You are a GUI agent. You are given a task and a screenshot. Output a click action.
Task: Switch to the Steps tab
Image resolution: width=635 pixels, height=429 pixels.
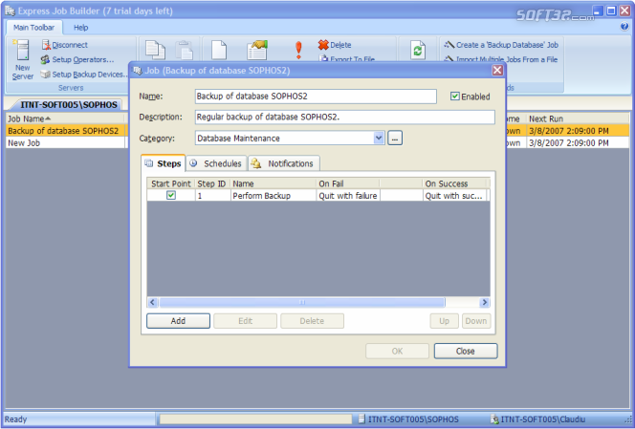pos(164,163)
